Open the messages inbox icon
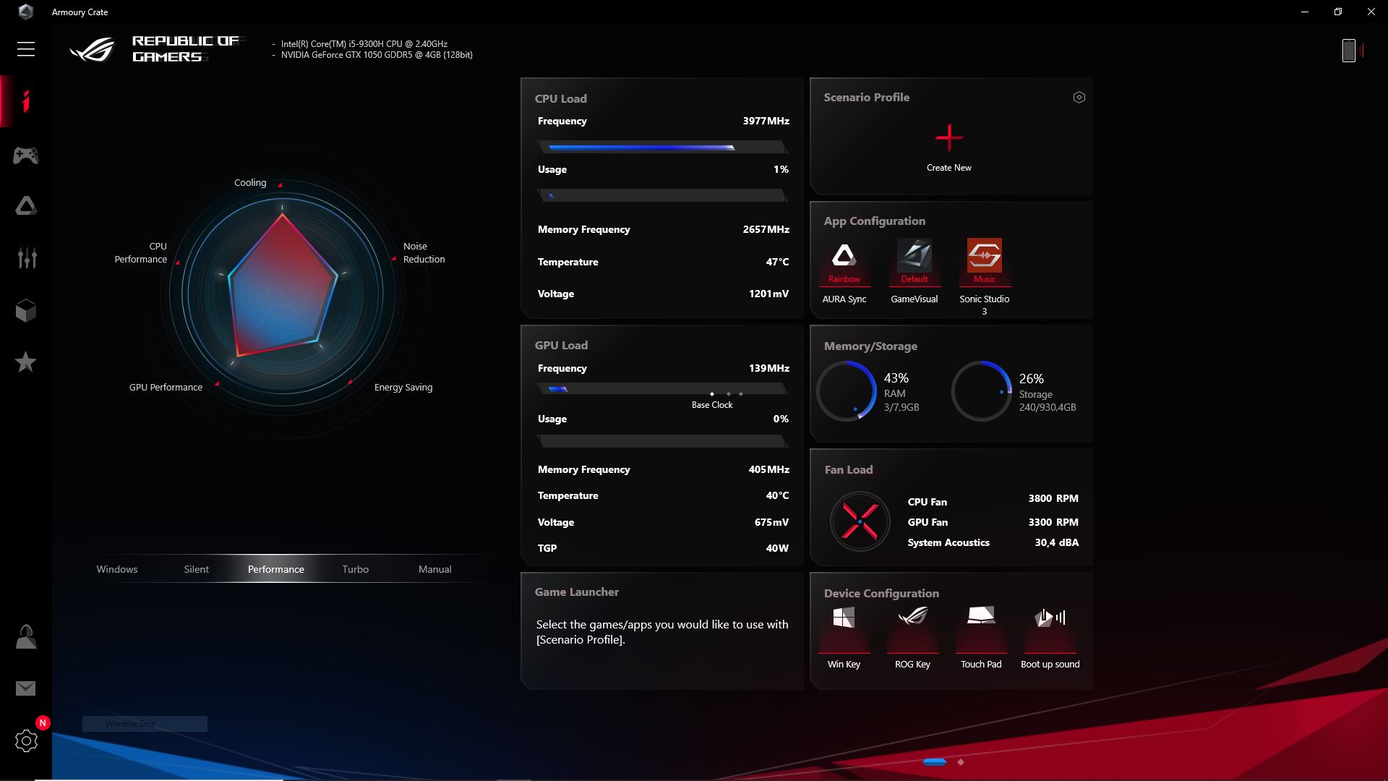Viewport: 1388px width, 781px height. pyautogui.click(x=26, y=688)
